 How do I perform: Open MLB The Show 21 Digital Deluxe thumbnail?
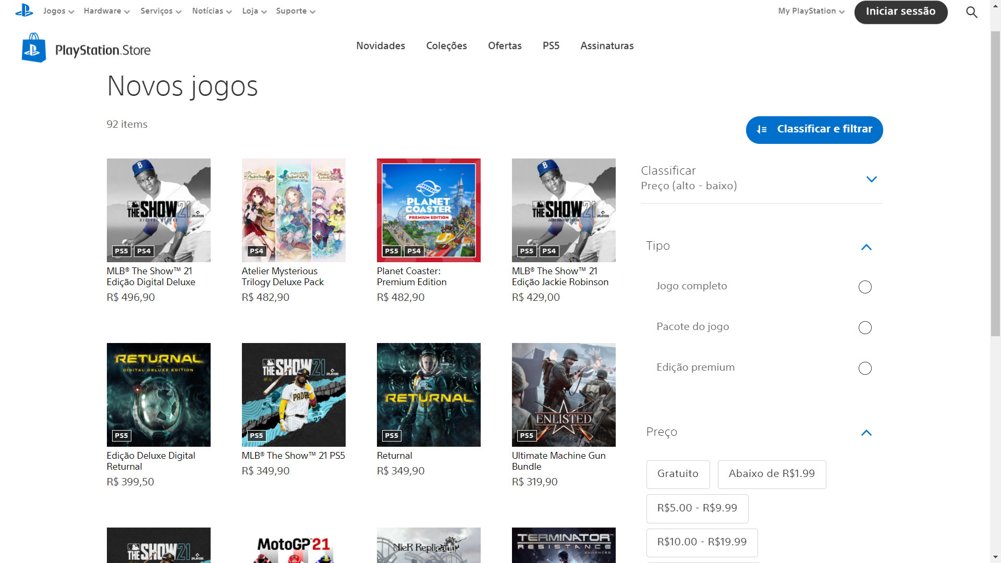[158, 210]
